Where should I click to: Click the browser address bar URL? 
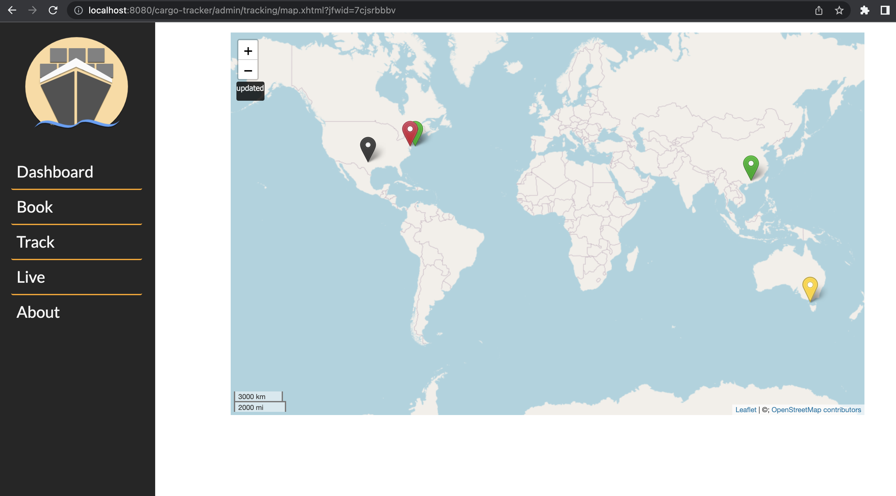pyautogui.click(x=242, y=11)
